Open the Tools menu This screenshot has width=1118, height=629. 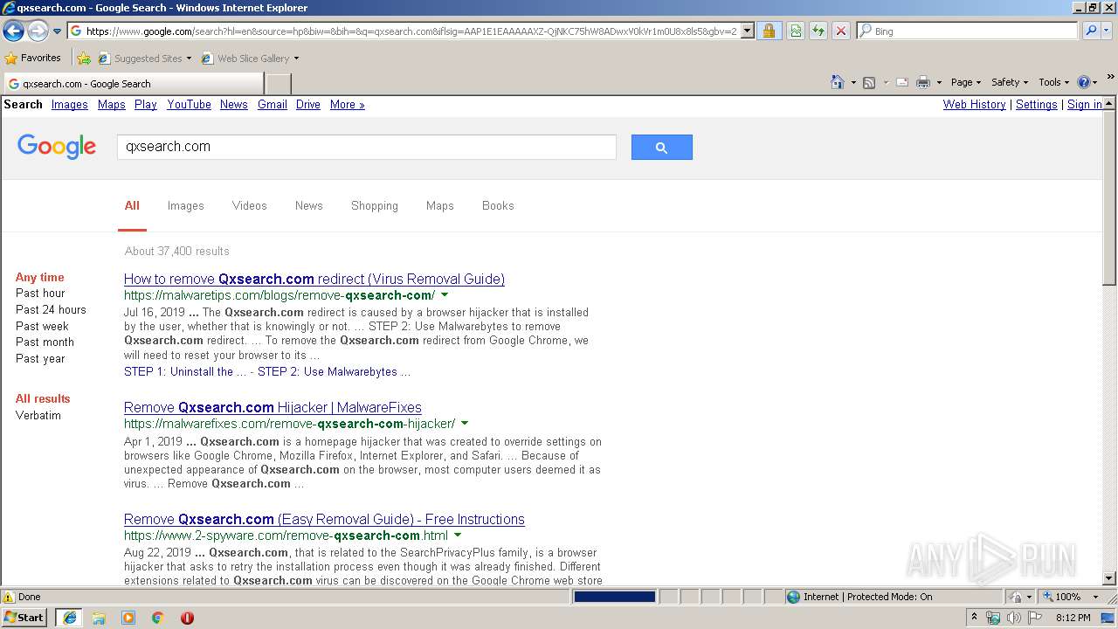[1053, 82]
